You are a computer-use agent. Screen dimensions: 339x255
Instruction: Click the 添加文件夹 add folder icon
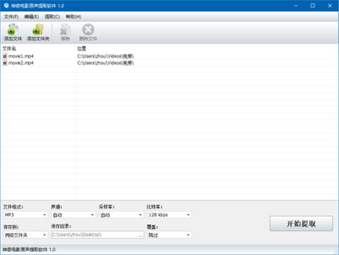point(38,30)
